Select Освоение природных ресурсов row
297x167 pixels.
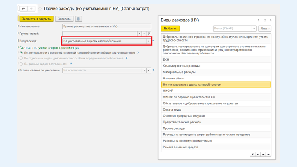click(216, 116)
